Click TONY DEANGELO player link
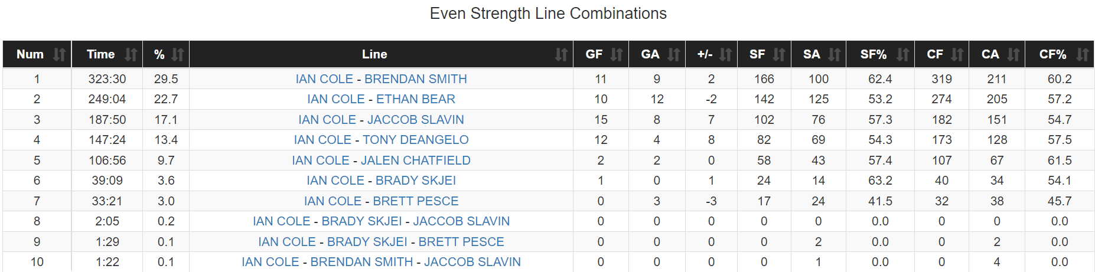Image resolution: width=1095 pixels, height=272 pixels. (415, 140)
